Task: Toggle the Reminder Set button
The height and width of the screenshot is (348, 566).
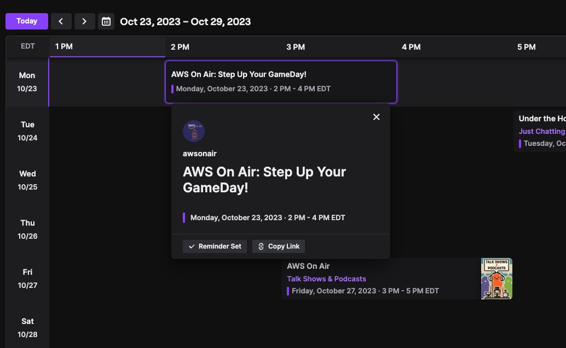Action: (215, 246)
